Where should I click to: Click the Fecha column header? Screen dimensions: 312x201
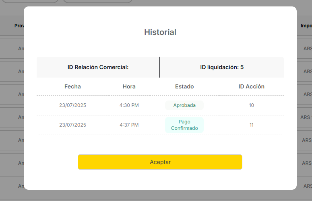[x=72, y=86]
